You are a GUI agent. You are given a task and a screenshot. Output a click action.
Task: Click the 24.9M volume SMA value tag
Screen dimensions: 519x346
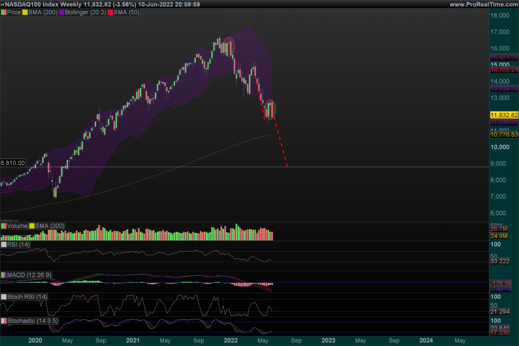[x=499, y=236]
